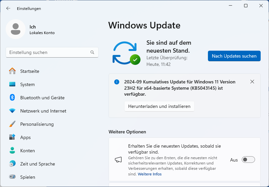Image resolution: width=269 pixels, height=187 pixels.
Task: Click the Apps icon in the sidebar
Action: 12,137
